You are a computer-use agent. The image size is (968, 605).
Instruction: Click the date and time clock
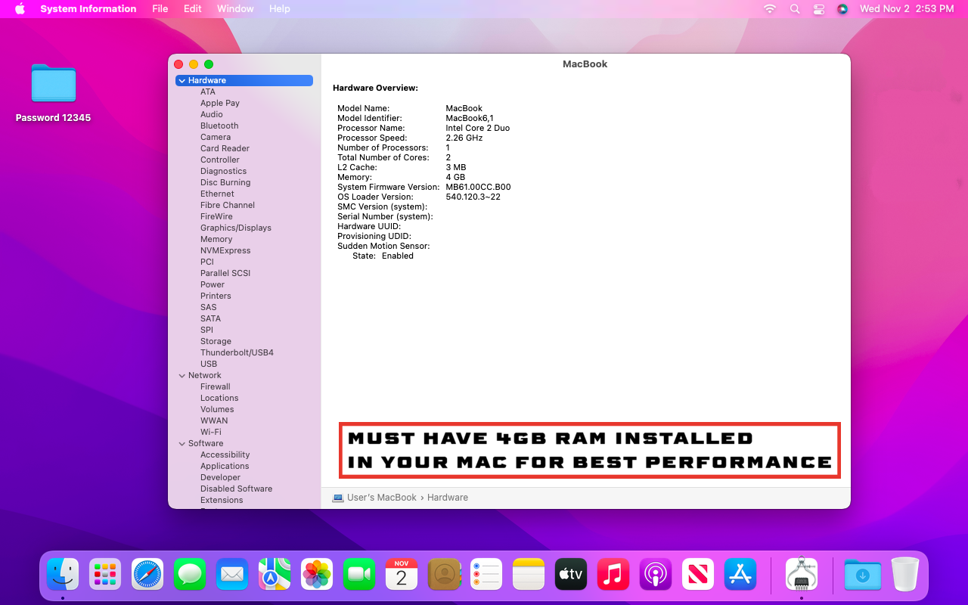[907, 9]
